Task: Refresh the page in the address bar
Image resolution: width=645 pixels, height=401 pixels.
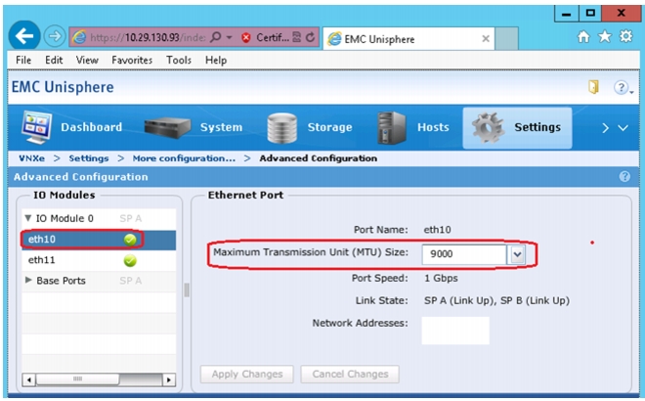Action: [311, 37]
